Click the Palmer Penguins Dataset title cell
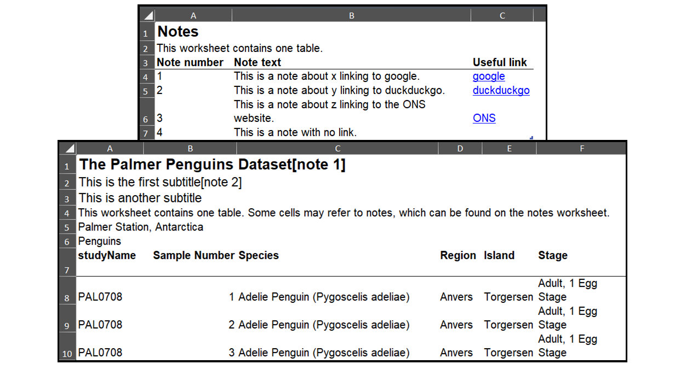 (x=212, y=165)
